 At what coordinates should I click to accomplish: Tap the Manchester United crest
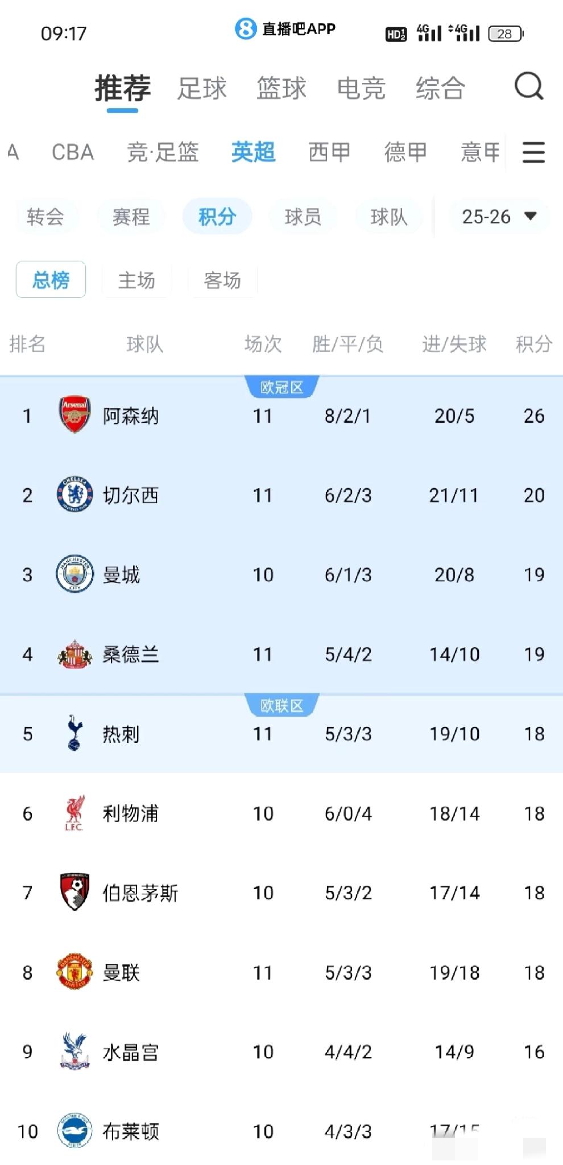click(x=74, y=972)
